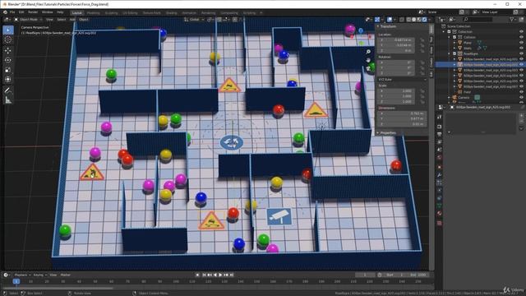Open the Modifiers properties tab
This screenshot has height=296, width=526.
(440, 175)
